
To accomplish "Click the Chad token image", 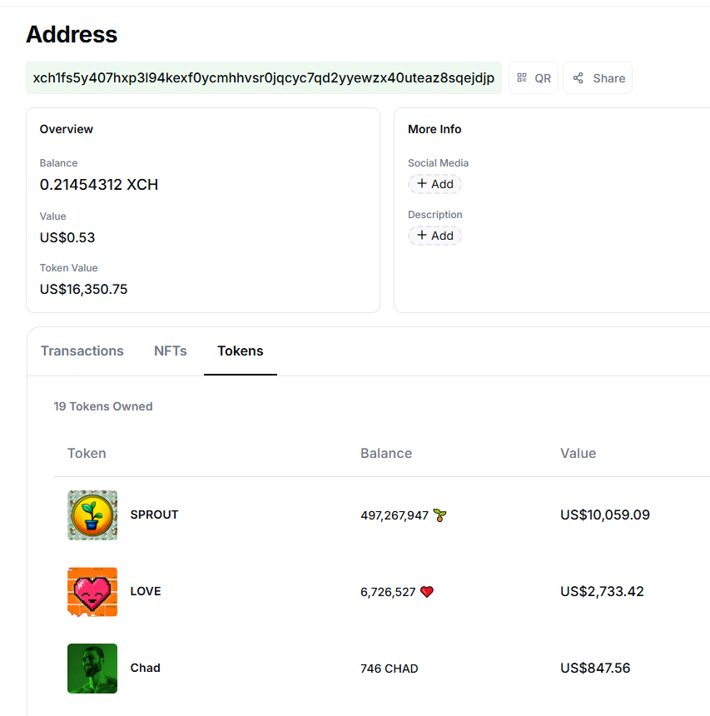I will 92,669.
